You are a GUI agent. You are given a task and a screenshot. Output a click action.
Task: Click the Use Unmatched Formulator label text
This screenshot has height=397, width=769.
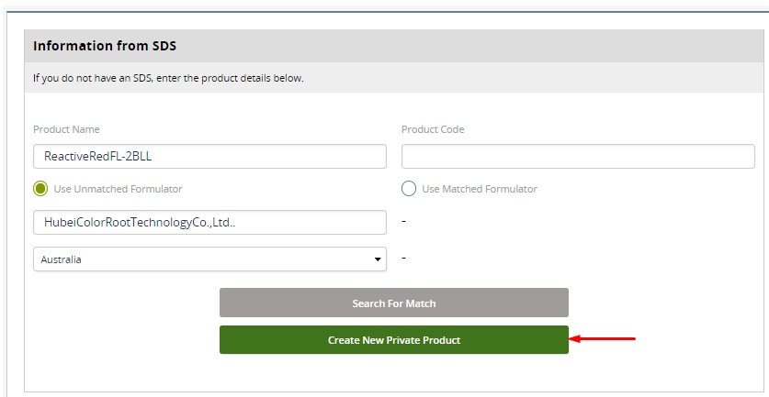point(118,189)
